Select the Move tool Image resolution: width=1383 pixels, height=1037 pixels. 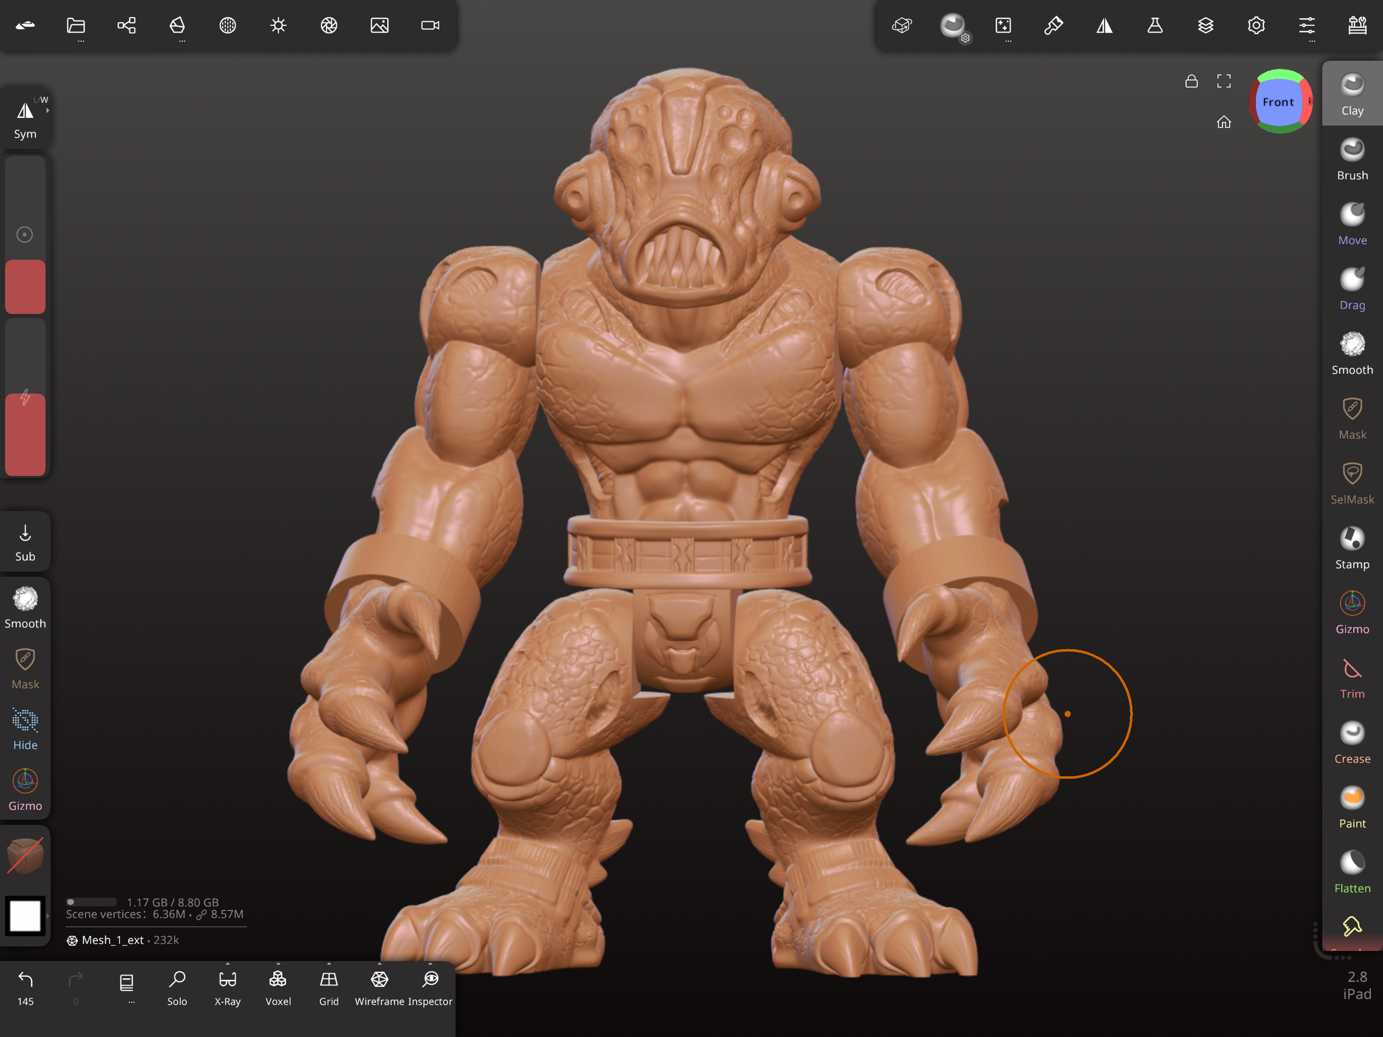[1351, 224]
